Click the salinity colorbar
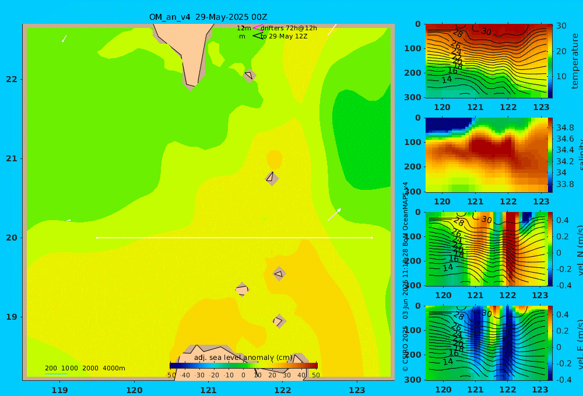This screenshot has width=583, height=396. 550,155
